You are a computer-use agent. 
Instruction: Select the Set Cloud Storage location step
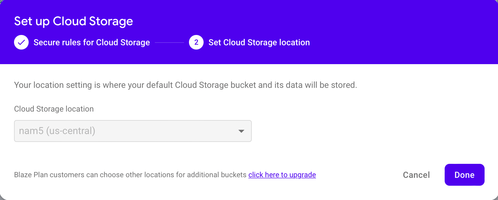[259, 43]
